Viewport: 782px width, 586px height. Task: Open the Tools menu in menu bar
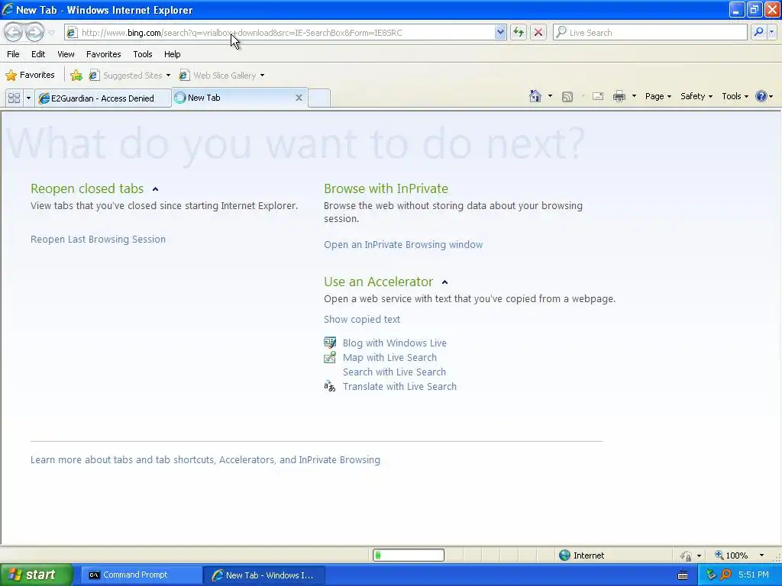(x=142, y=54)
